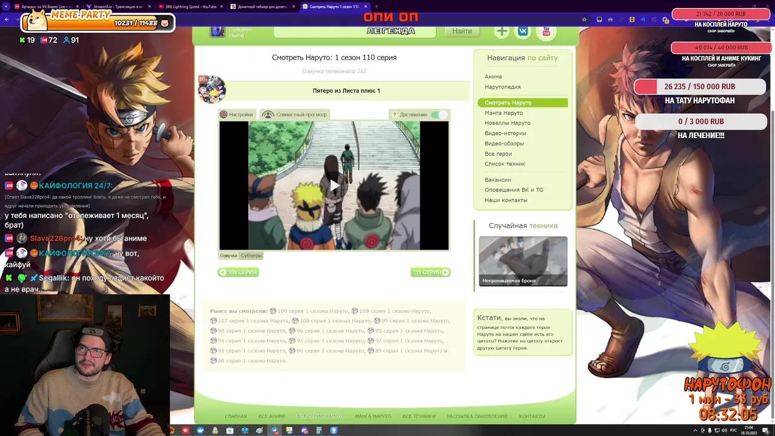
Task: Open the Непроницаемая броня technique thumbnail
Action: point(523,261)
